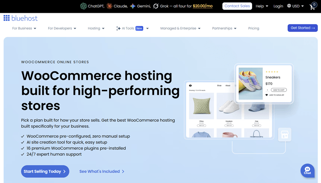Click the Get Started button

point(303,28)
